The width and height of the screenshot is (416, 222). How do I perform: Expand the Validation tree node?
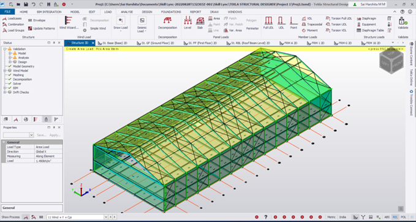[x=5, y=49]
